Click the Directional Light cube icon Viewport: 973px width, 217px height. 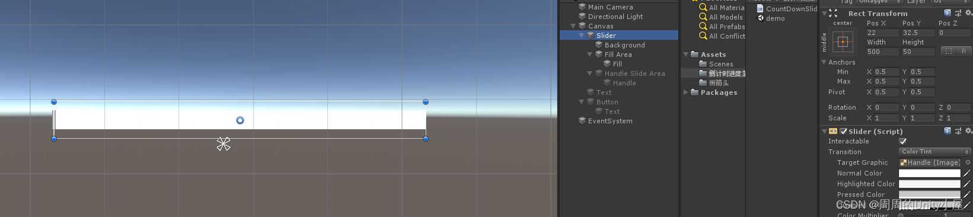[582, 17]
